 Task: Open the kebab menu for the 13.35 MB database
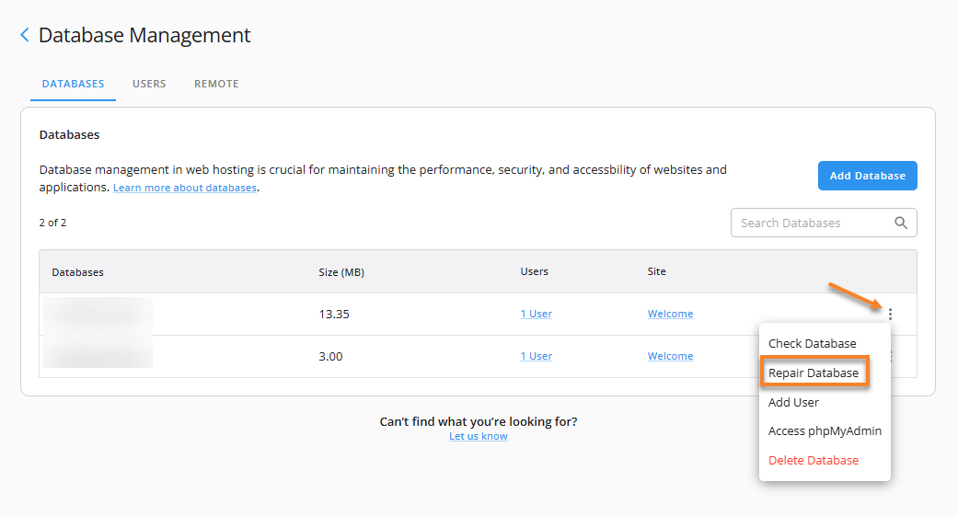pos(890,314)
